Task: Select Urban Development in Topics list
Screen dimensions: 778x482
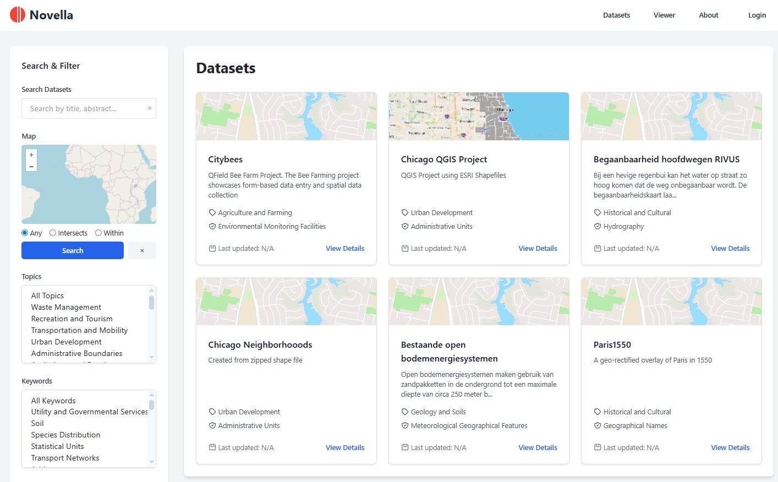Action: tap(66, 342)
